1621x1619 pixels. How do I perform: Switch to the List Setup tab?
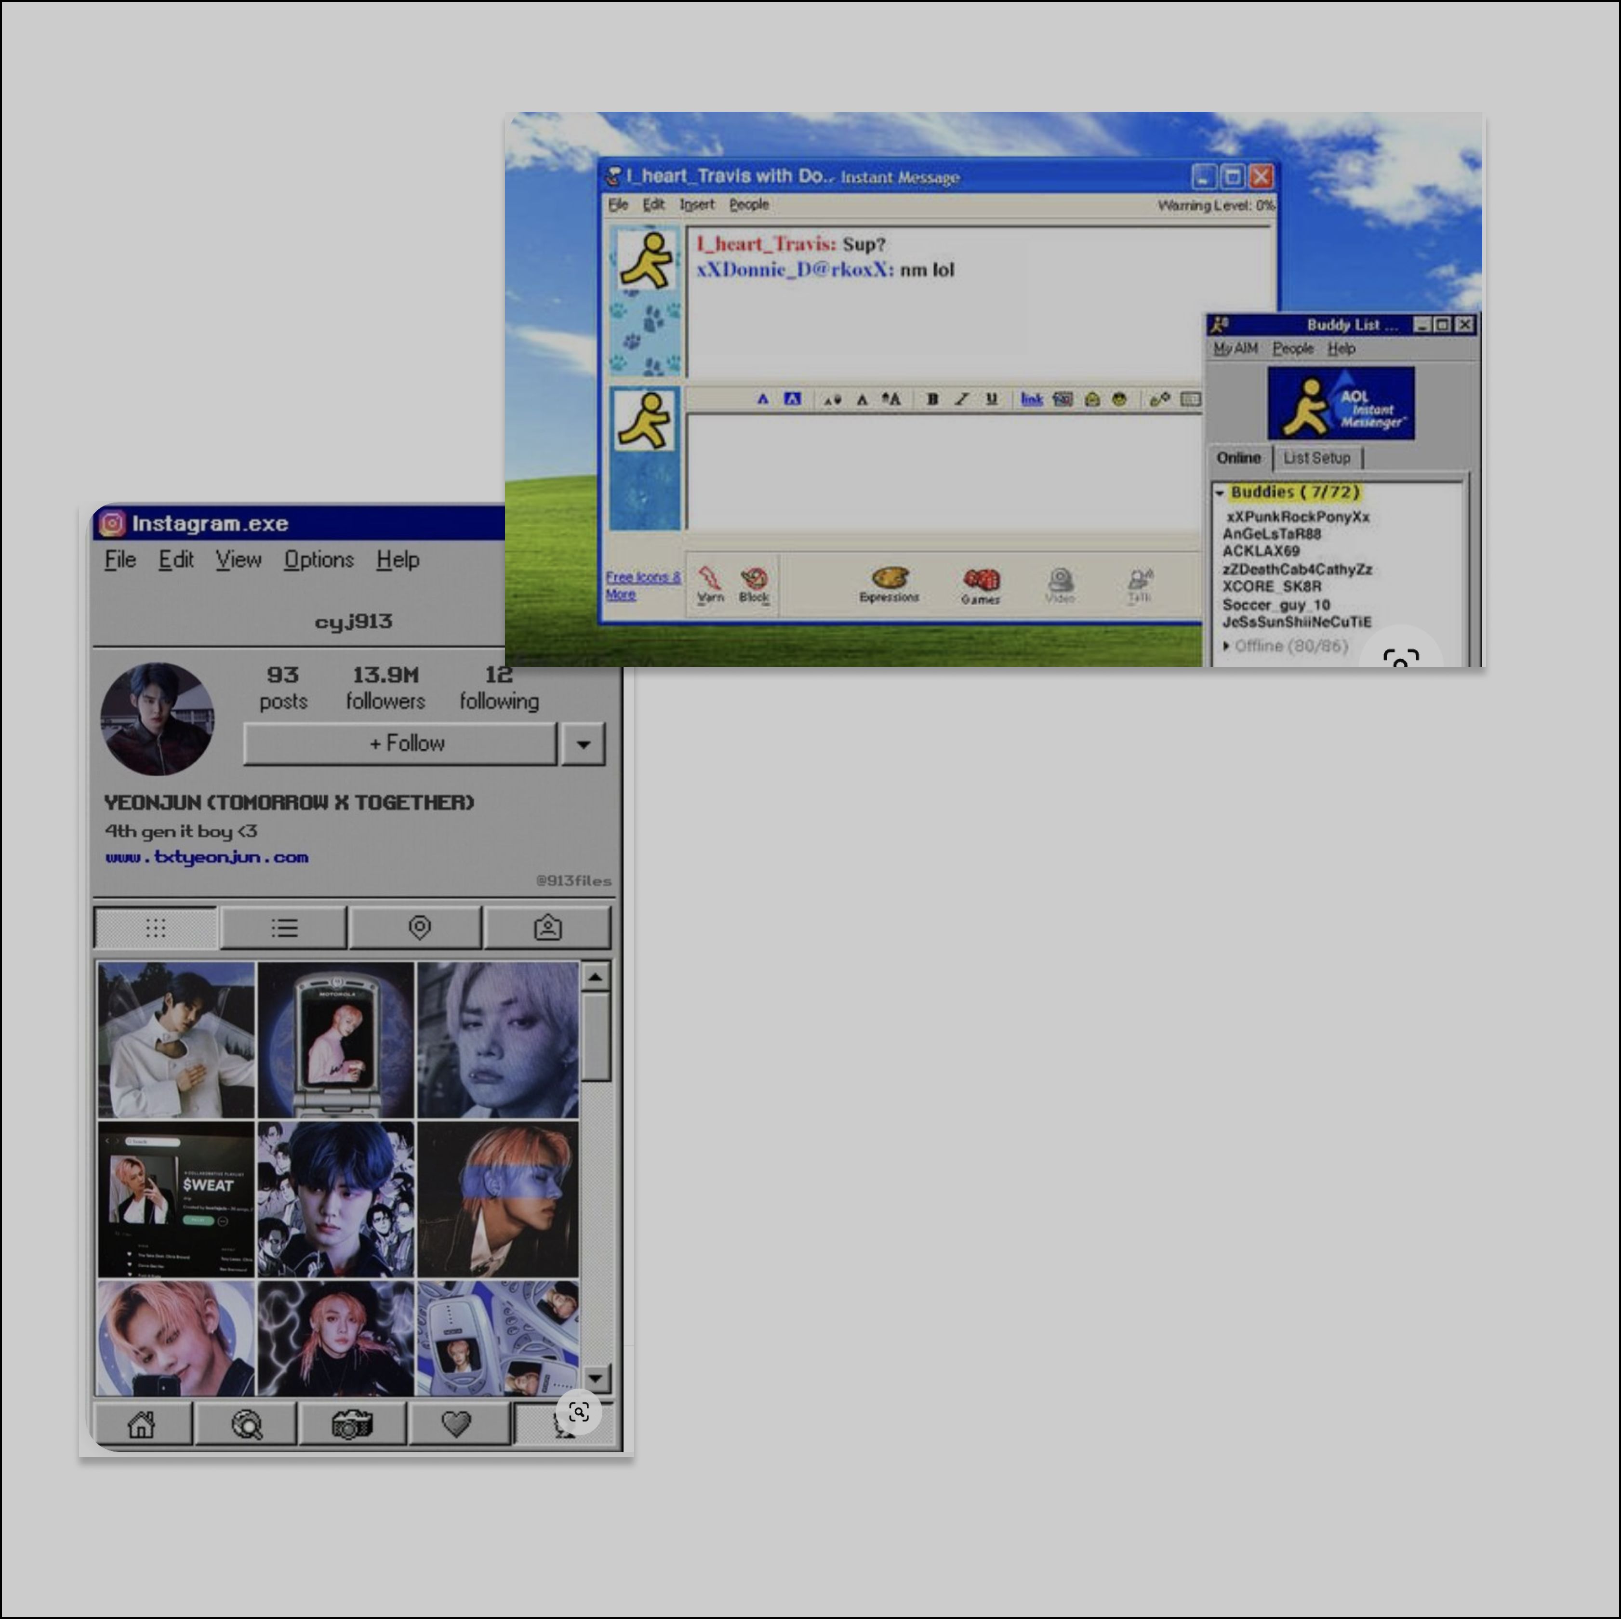point(1316,458)
